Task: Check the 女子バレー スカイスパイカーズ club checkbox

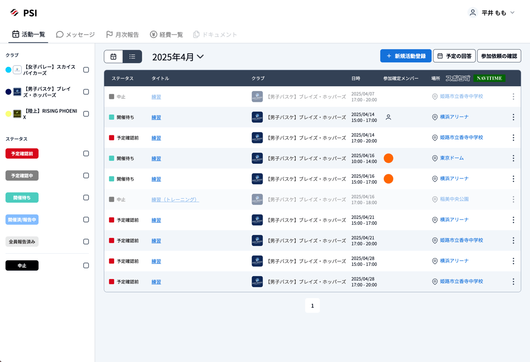Action: [86, 70]
